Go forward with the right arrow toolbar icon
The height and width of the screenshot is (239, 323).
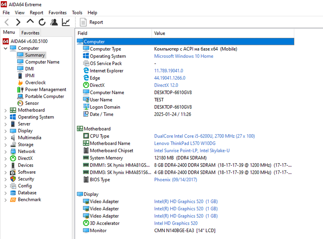coord(18,22)
